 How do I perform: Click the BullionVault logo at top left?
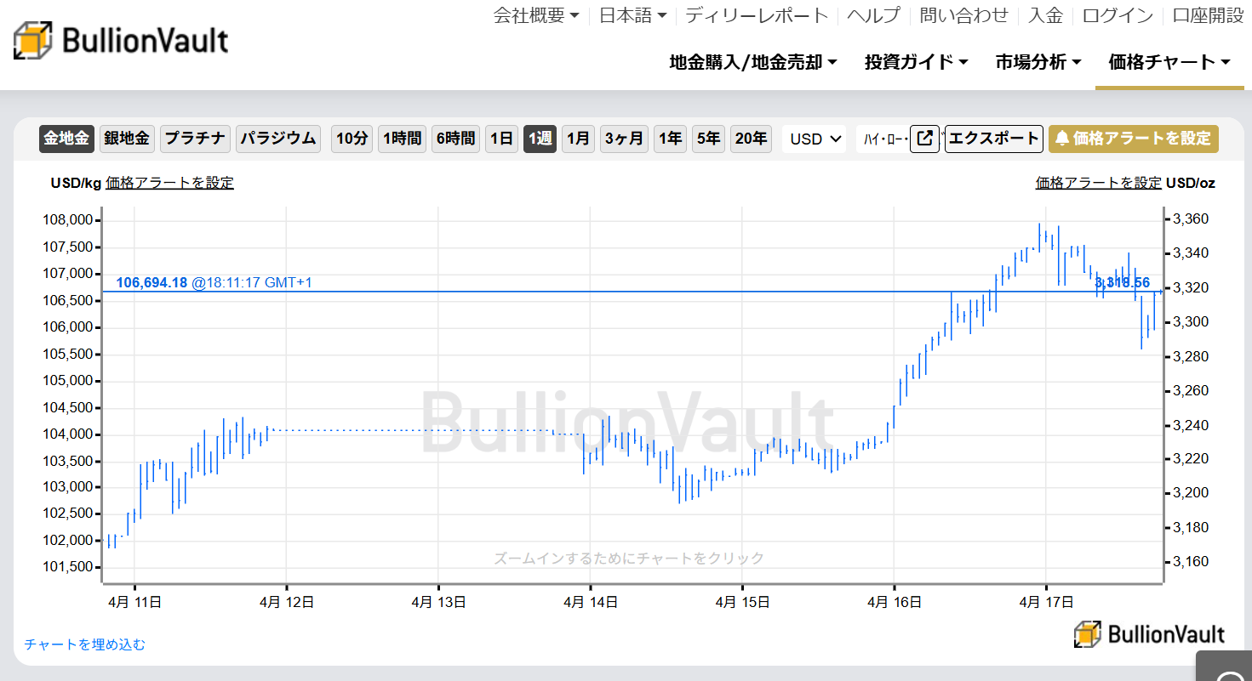coord(121,42)
